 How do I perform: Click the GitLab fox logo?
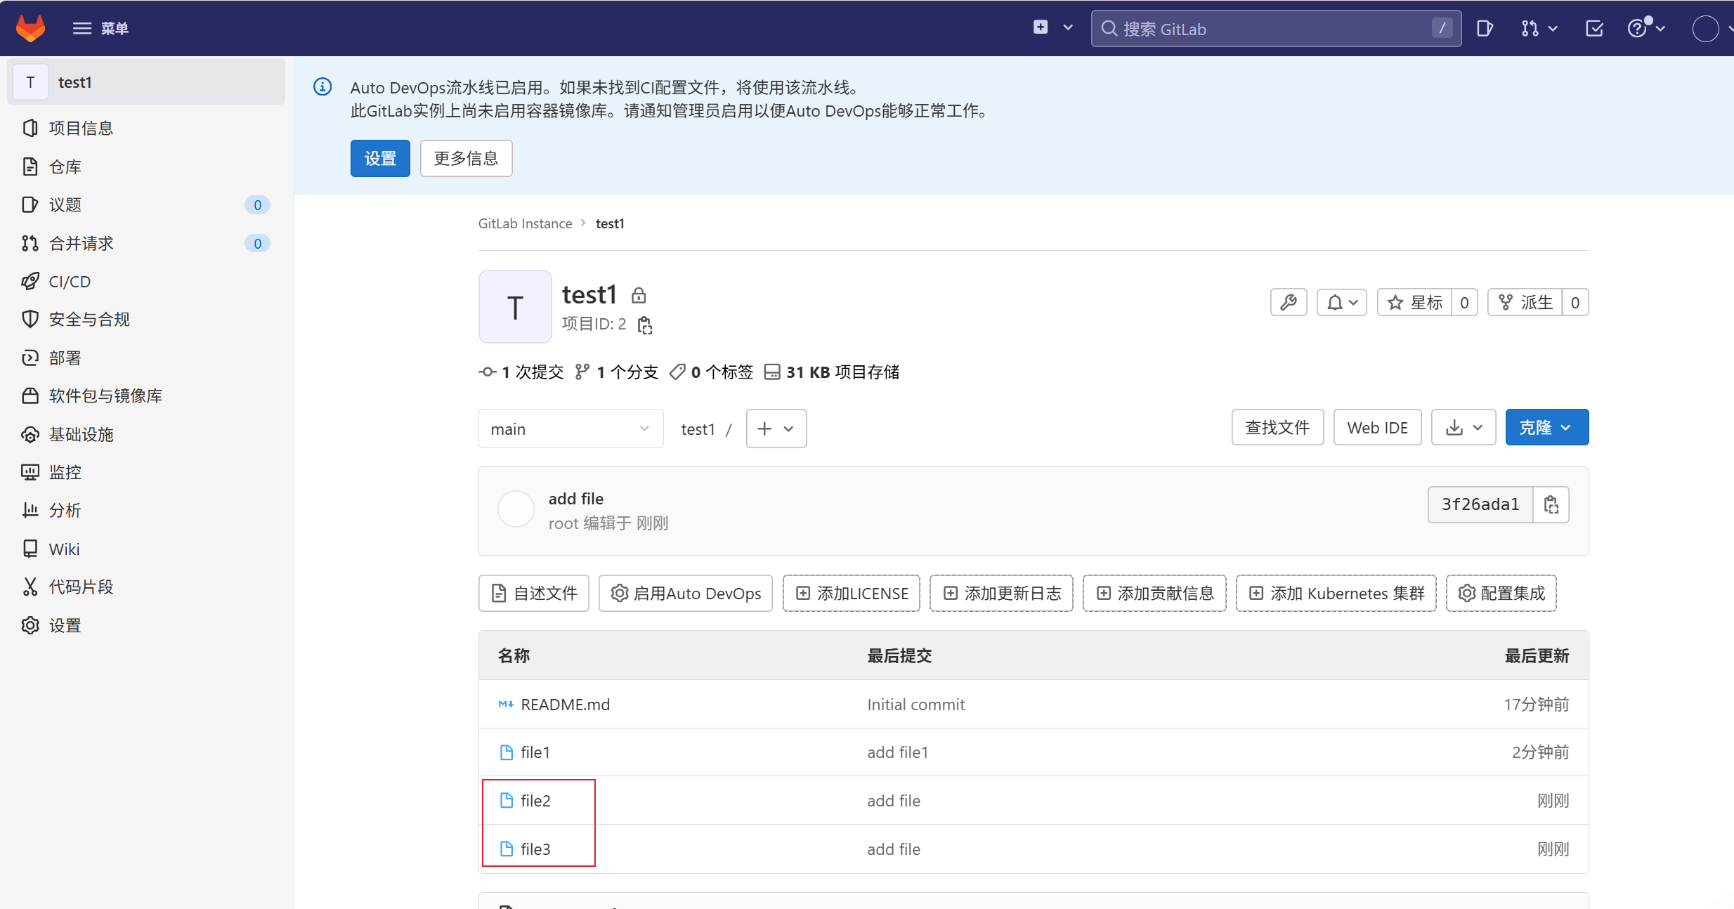(x=30, y=28)
